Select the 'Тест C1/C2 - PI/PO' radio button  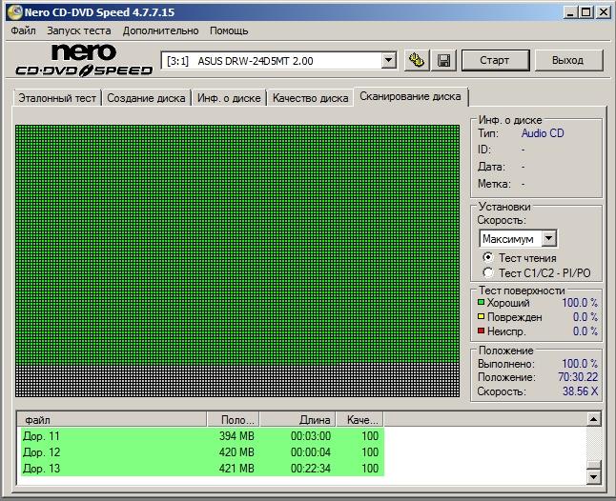click(488, 273)
